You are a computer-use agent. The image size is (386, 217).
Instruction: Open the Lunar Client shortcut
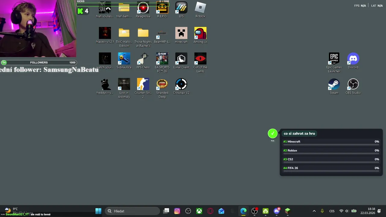[x=181, y=61]
